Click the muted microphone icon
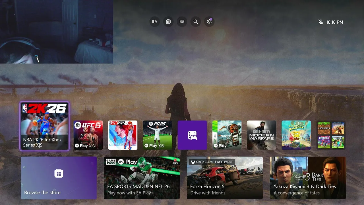 click(321, 22)
